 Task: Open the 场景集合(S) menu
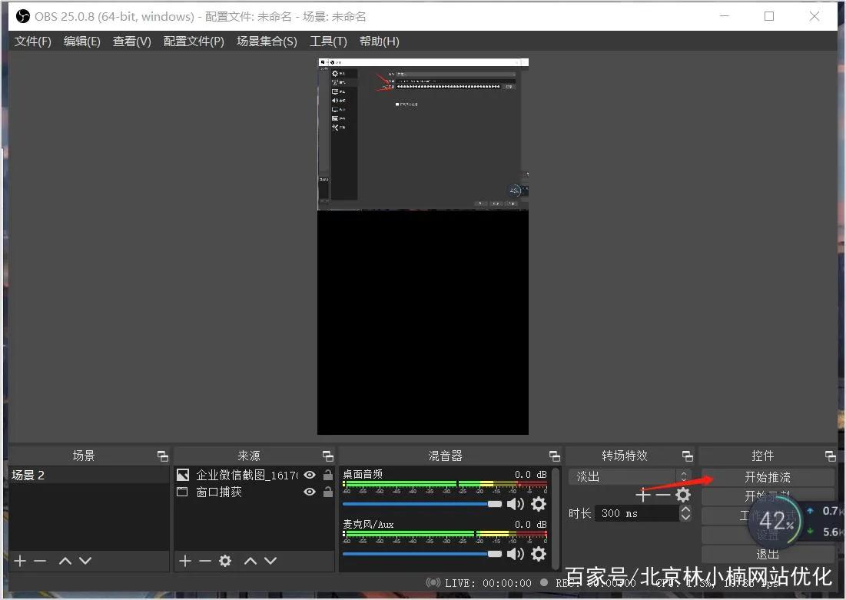pyautogui.click(x=267, y=41)
